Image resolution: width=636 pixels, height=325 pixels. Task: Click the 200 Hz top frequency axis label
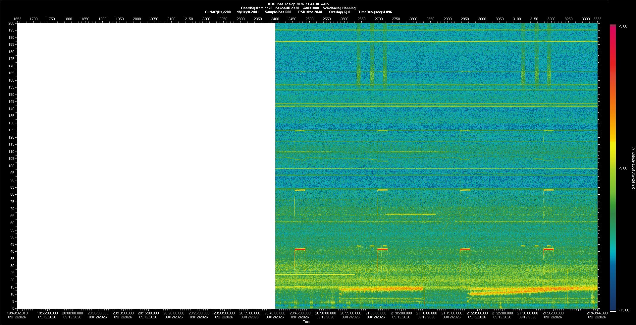[x=12, y=23]
